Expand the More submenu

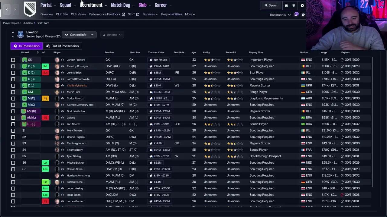(x=190, y=14)
